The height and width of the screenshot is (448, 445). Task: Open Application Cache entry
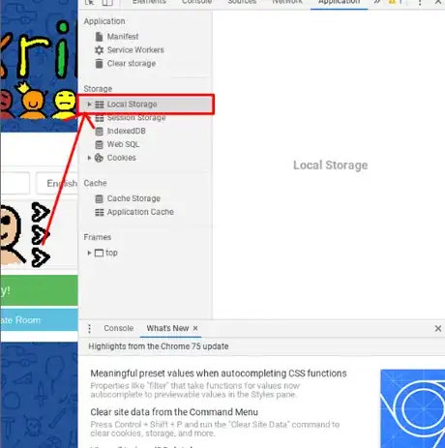(x=140, y=212)
